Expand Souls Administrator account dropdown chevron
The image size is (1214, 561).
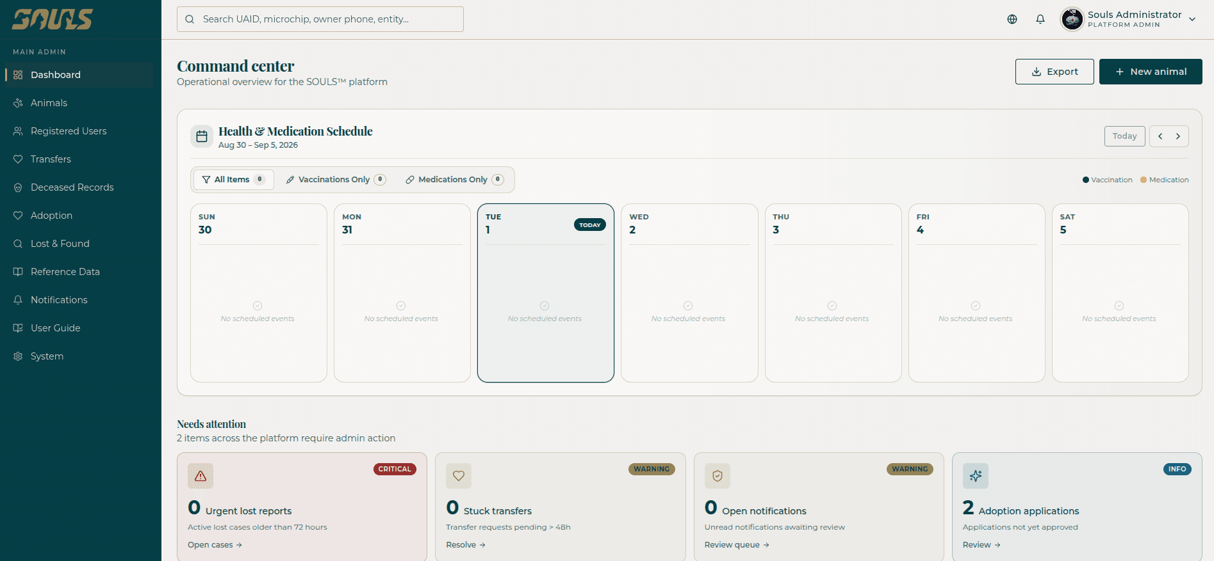pos(1192,19)
